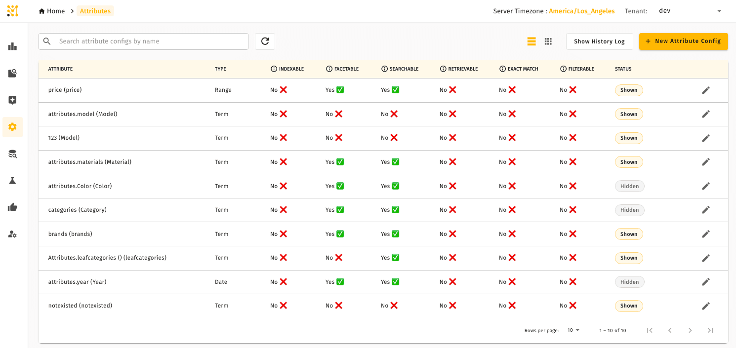Screen dimensions: 736x348
Task: Edit the price (price) attribute
Action: 706,90
